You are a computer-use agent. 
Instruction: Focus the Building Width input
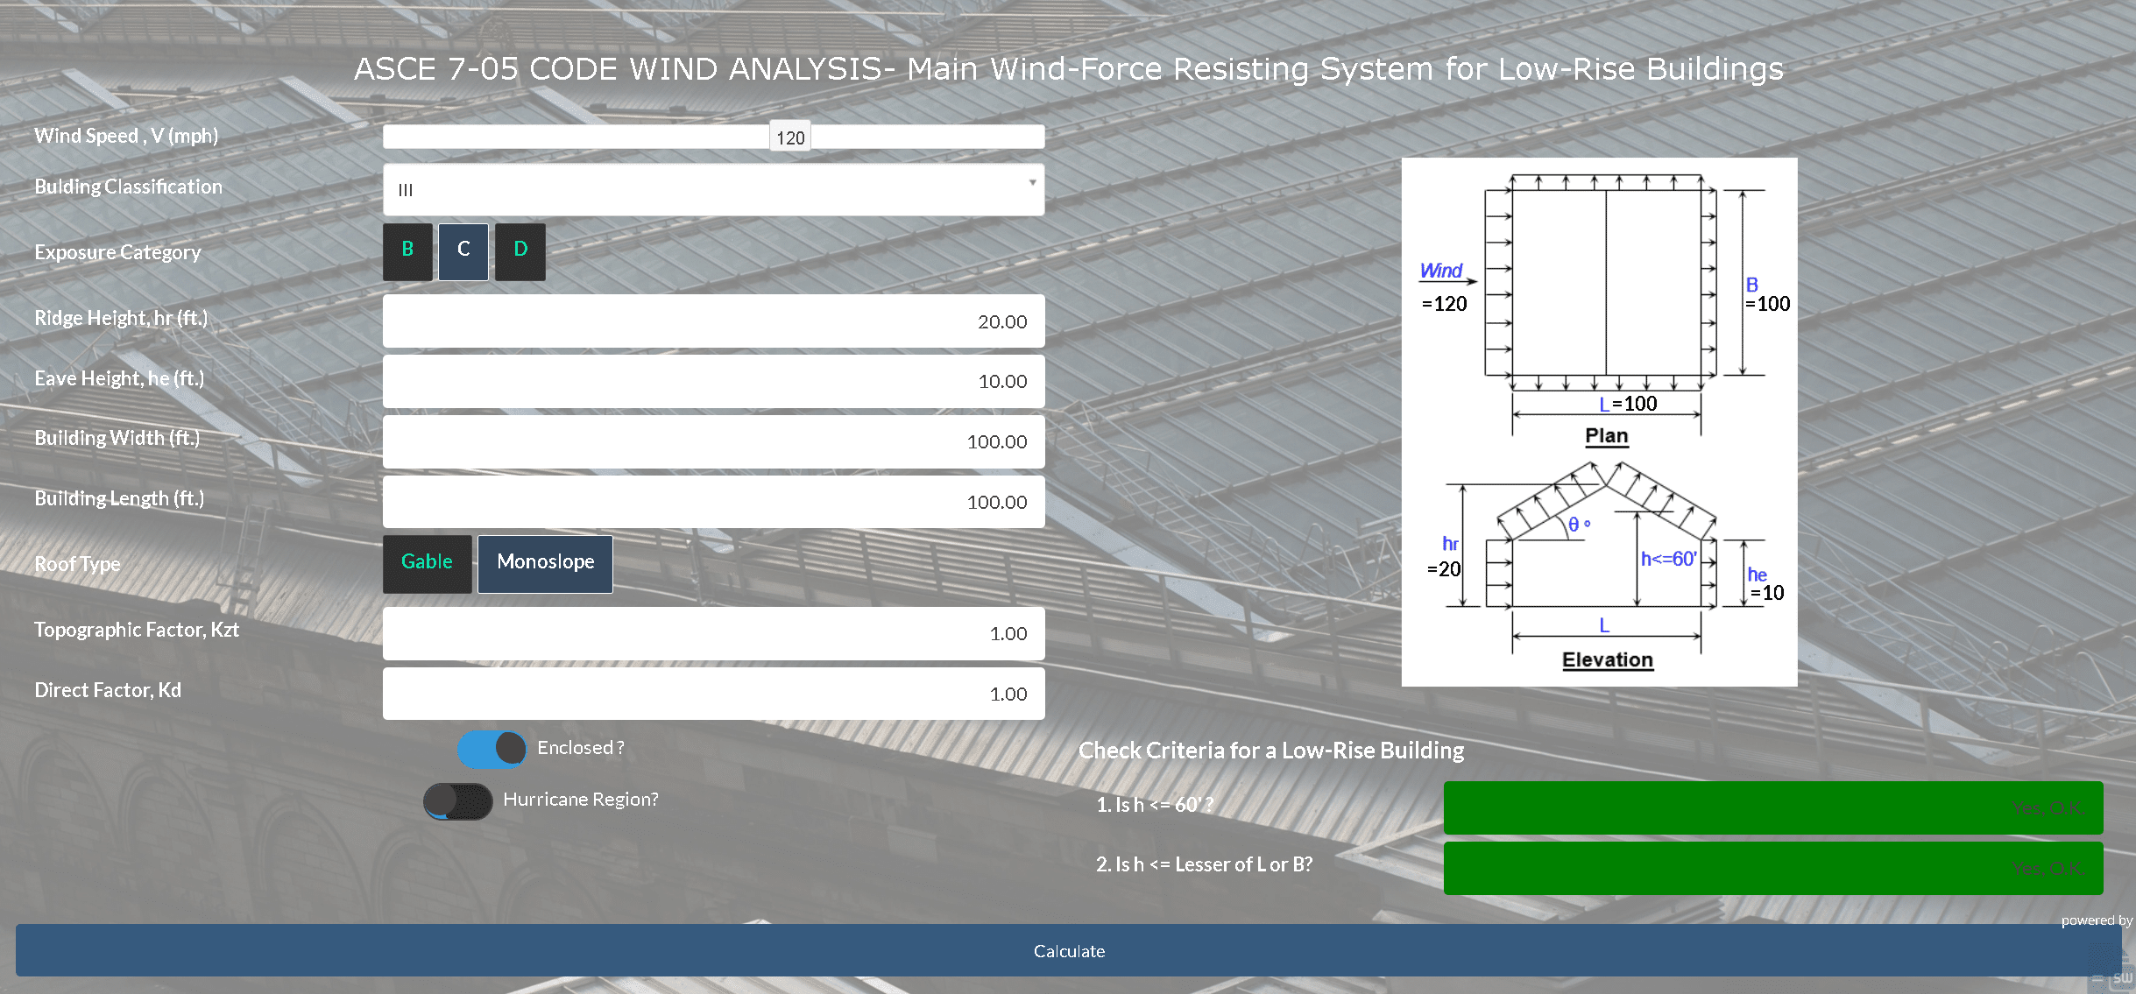coord(713,441)
